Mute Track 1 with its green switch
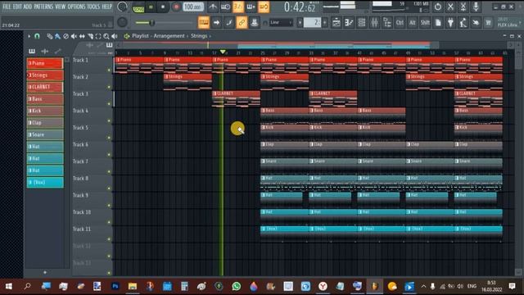This screenshot has height=295, width=524. point(109,70)
